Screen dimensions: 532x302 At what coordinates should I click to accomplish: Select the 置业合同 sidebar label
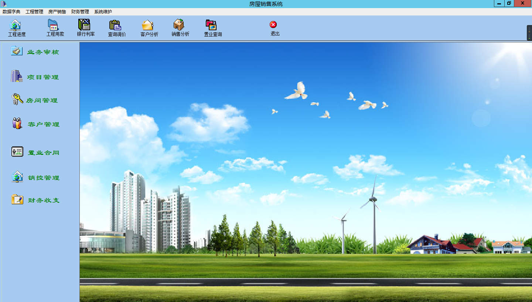[44, 153]
